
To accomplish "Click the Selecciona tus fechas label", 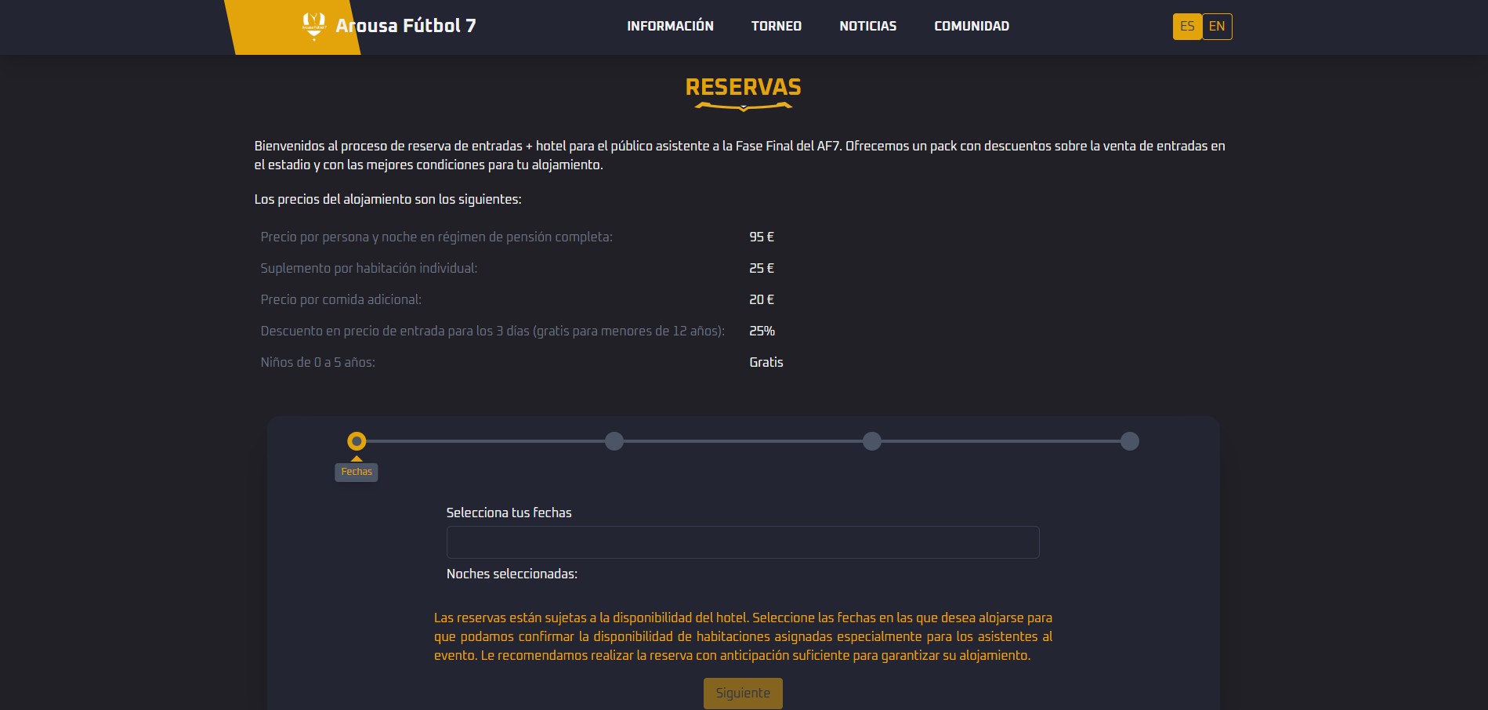I will click(509, 513).
